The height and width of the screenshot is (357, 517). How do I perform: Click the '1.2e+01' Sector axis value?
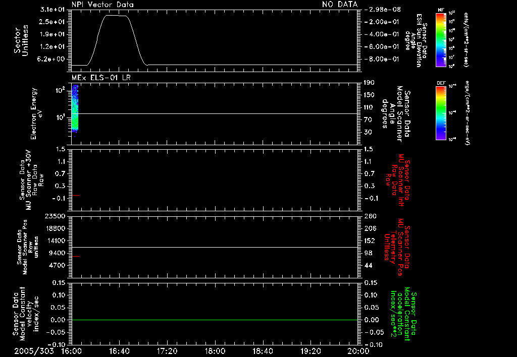(53, 47)
